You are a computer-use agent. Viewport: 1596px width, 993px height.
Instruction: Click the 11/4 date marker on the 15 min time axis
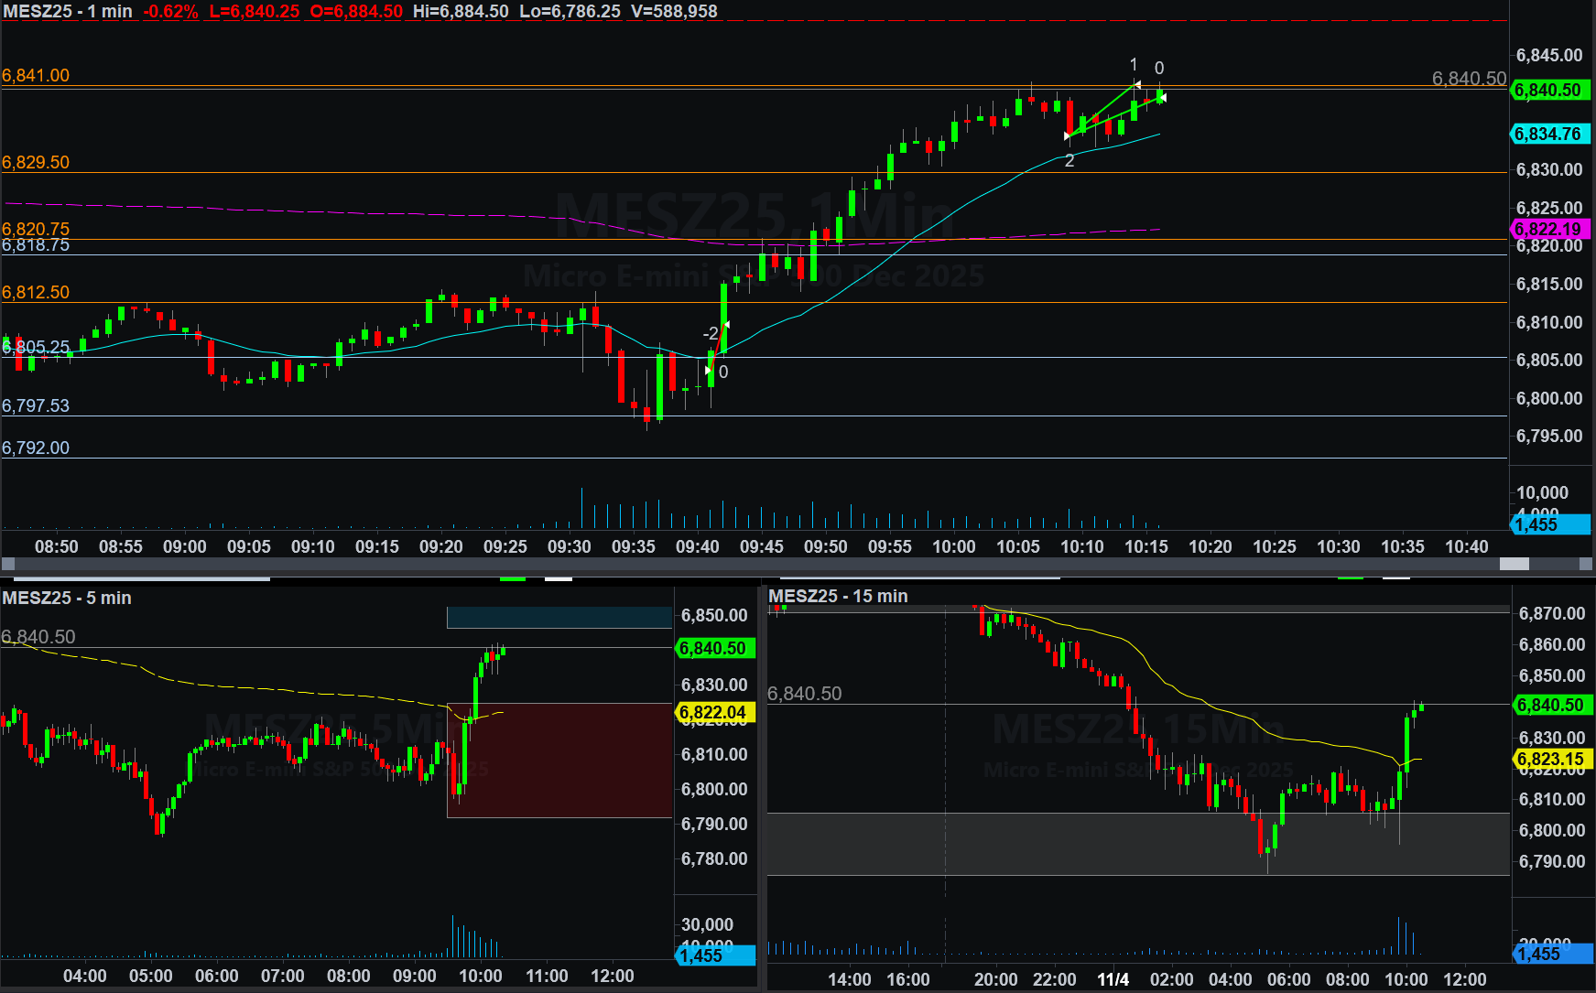click(1113, 979)
